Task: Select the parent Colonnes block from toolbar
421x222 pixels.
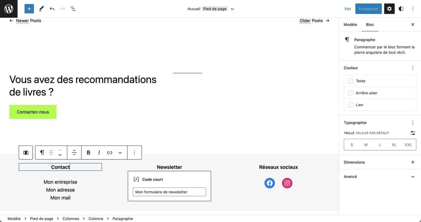Action: coord(25,152)
